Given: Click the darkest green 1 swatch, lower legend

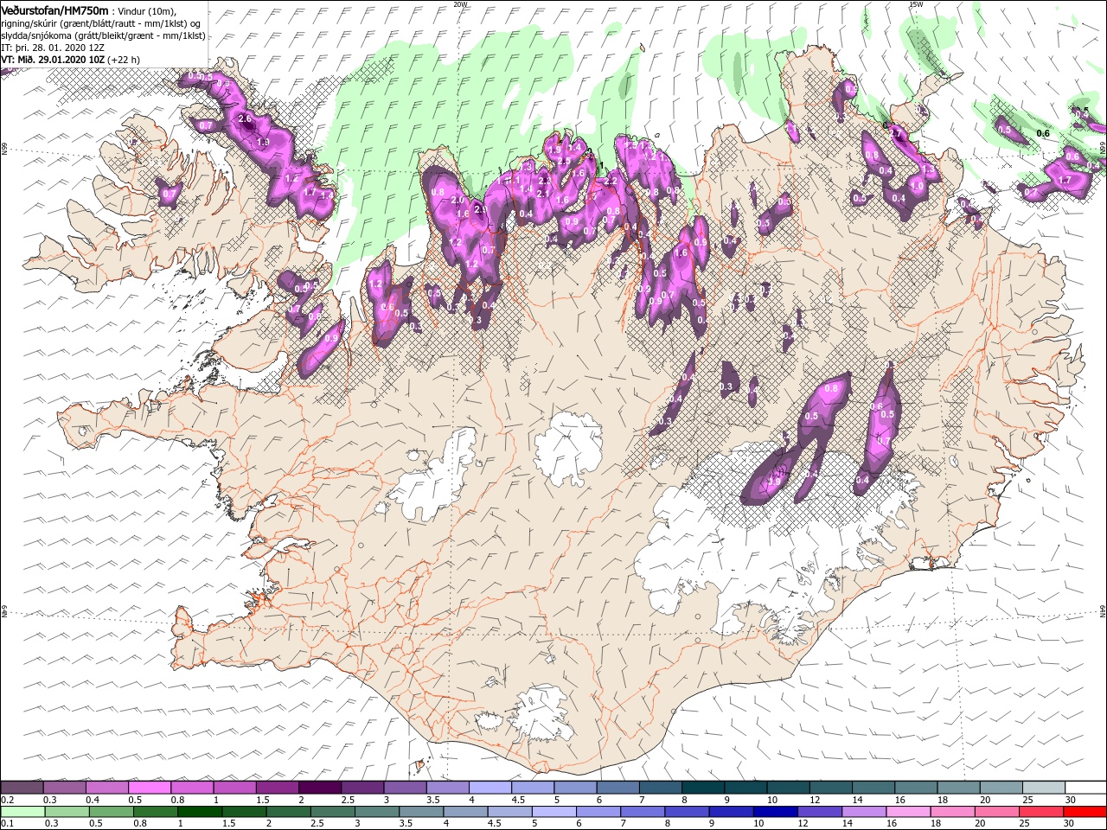Looking at the screenshot, I should click(x=199, y=812).
